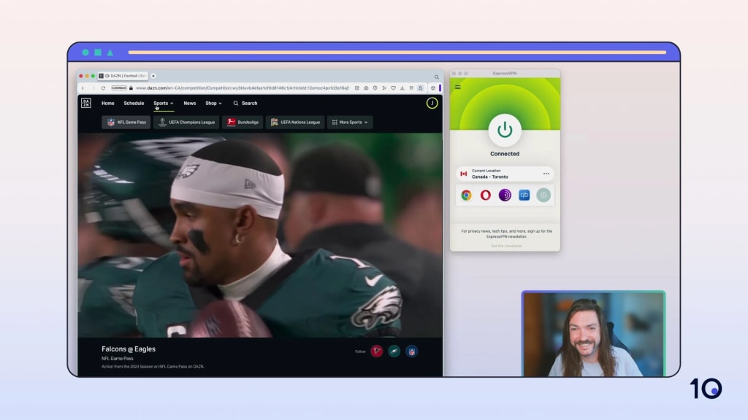Click the search tabs magnifier icon

click(x=437, y=77)
